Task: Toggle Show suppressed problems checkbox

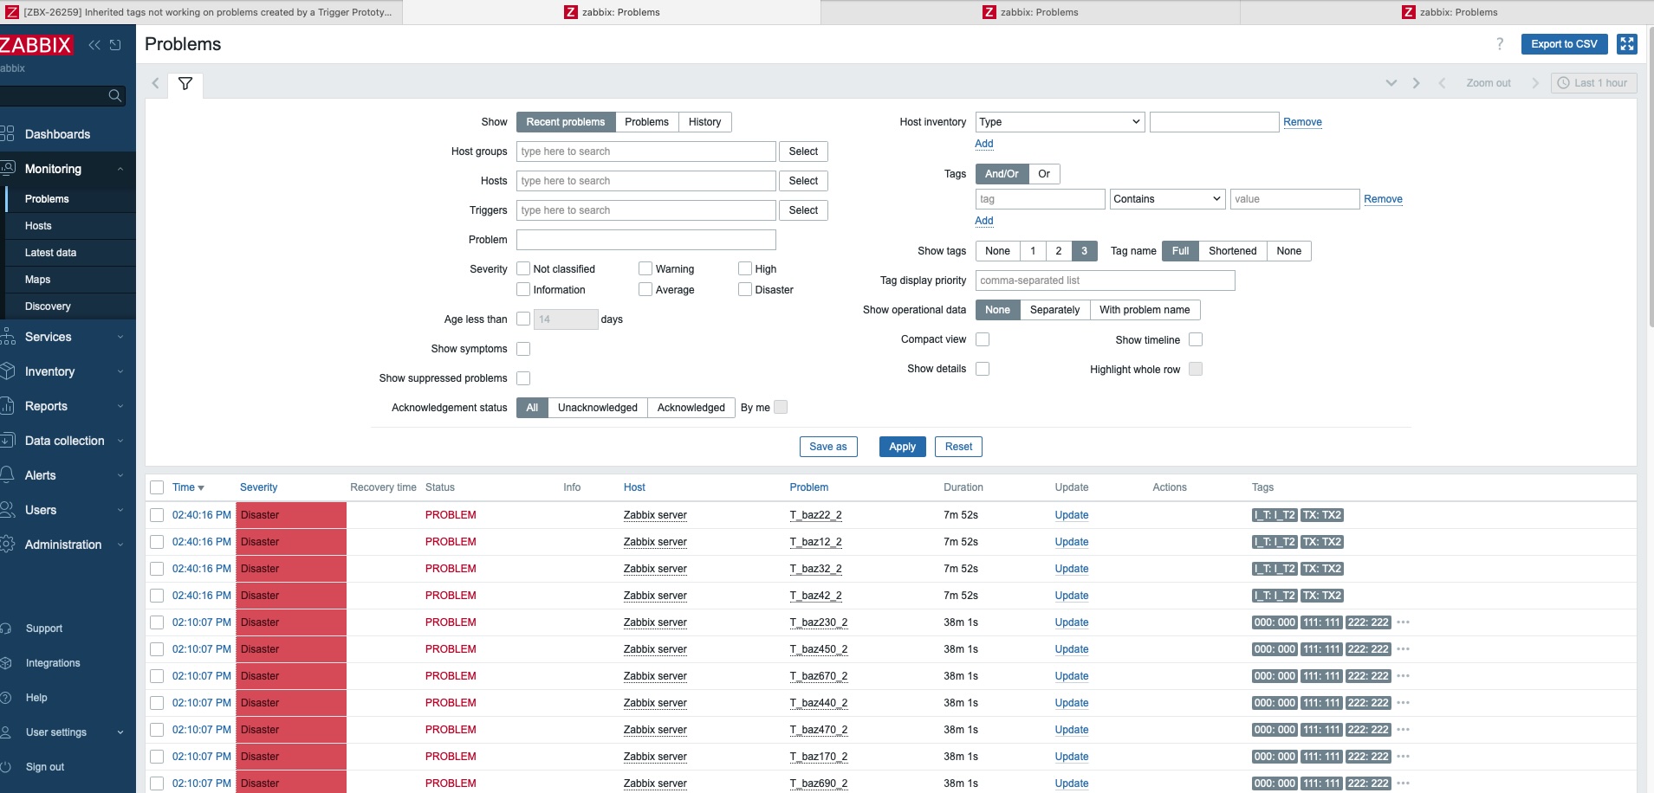Action: (x=523, y=378)
